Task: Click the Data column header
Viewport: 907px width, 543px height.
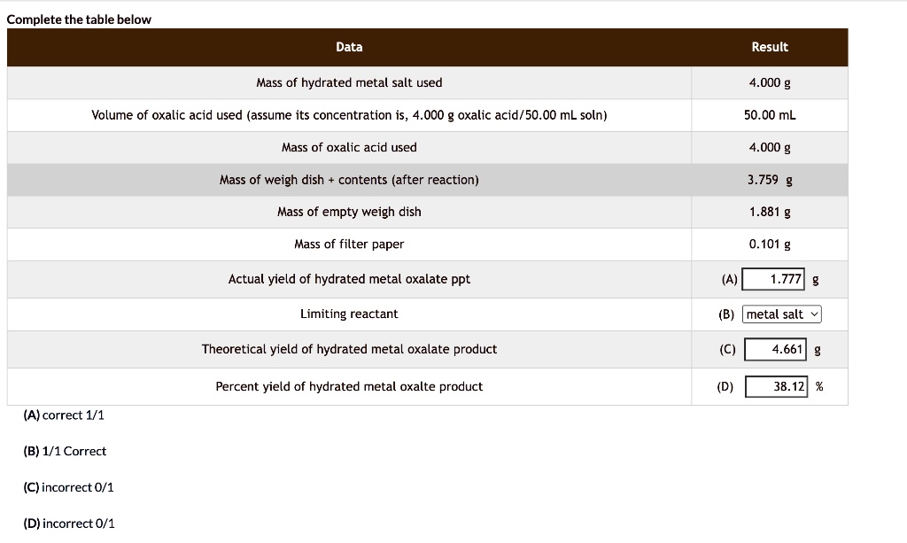Action: (349, 47)
